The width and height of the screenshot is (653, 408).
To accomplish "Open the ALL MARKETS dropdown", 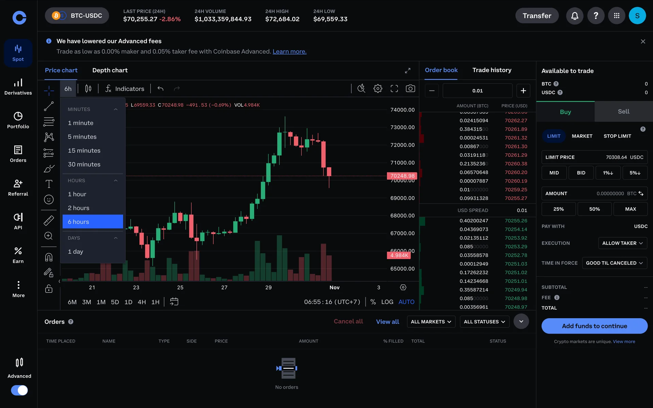I will (431, 322).
